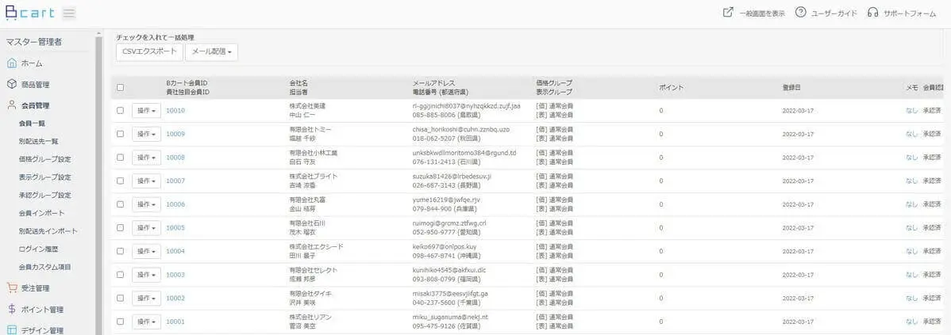Click the headset support form icon

pos(872,13)
